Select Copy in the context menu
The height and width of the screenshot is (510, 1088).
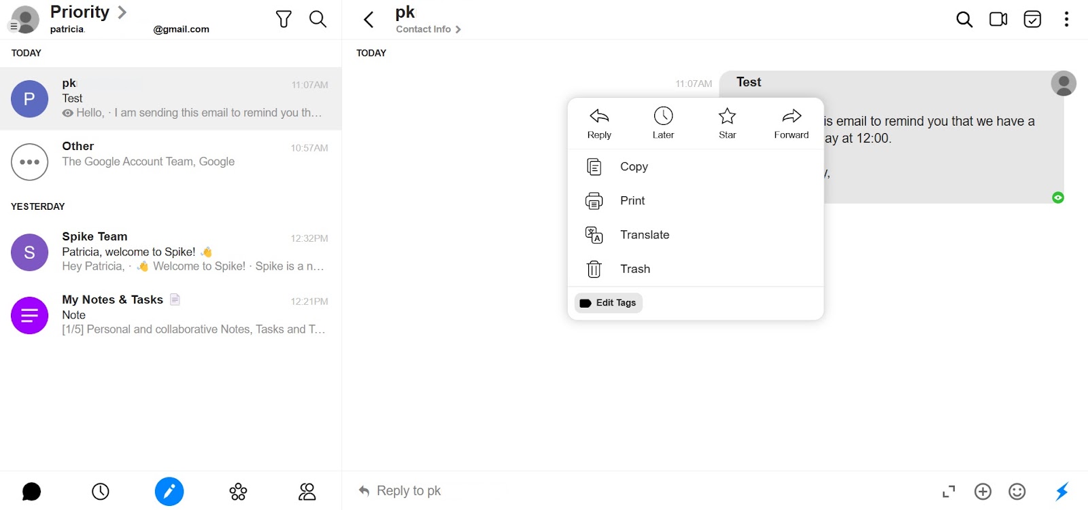pos(633,166)
